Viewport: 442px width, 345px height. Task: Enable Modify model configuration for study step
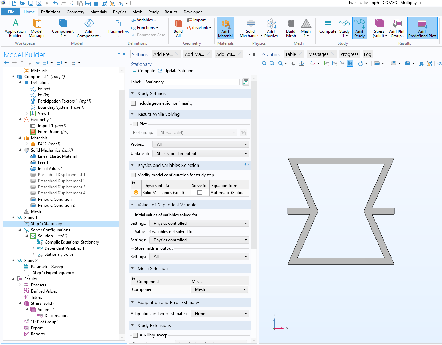pyautogui.click(x=134, y=175)
